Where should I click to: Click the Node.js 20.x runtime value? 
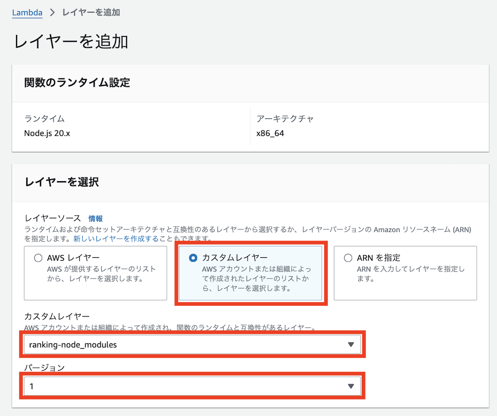click(47, 133)
